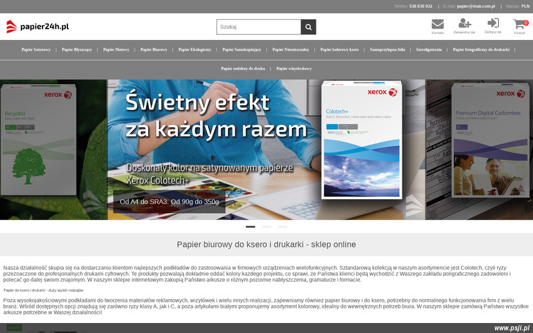This screenshot has height=333, width=533.
Task: Open Papier fotograficzny do drukarki category
Action: (481, 49)
